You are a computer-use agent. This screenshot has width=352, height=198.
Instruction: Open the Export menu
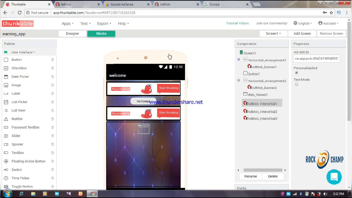tap(104, 24)
